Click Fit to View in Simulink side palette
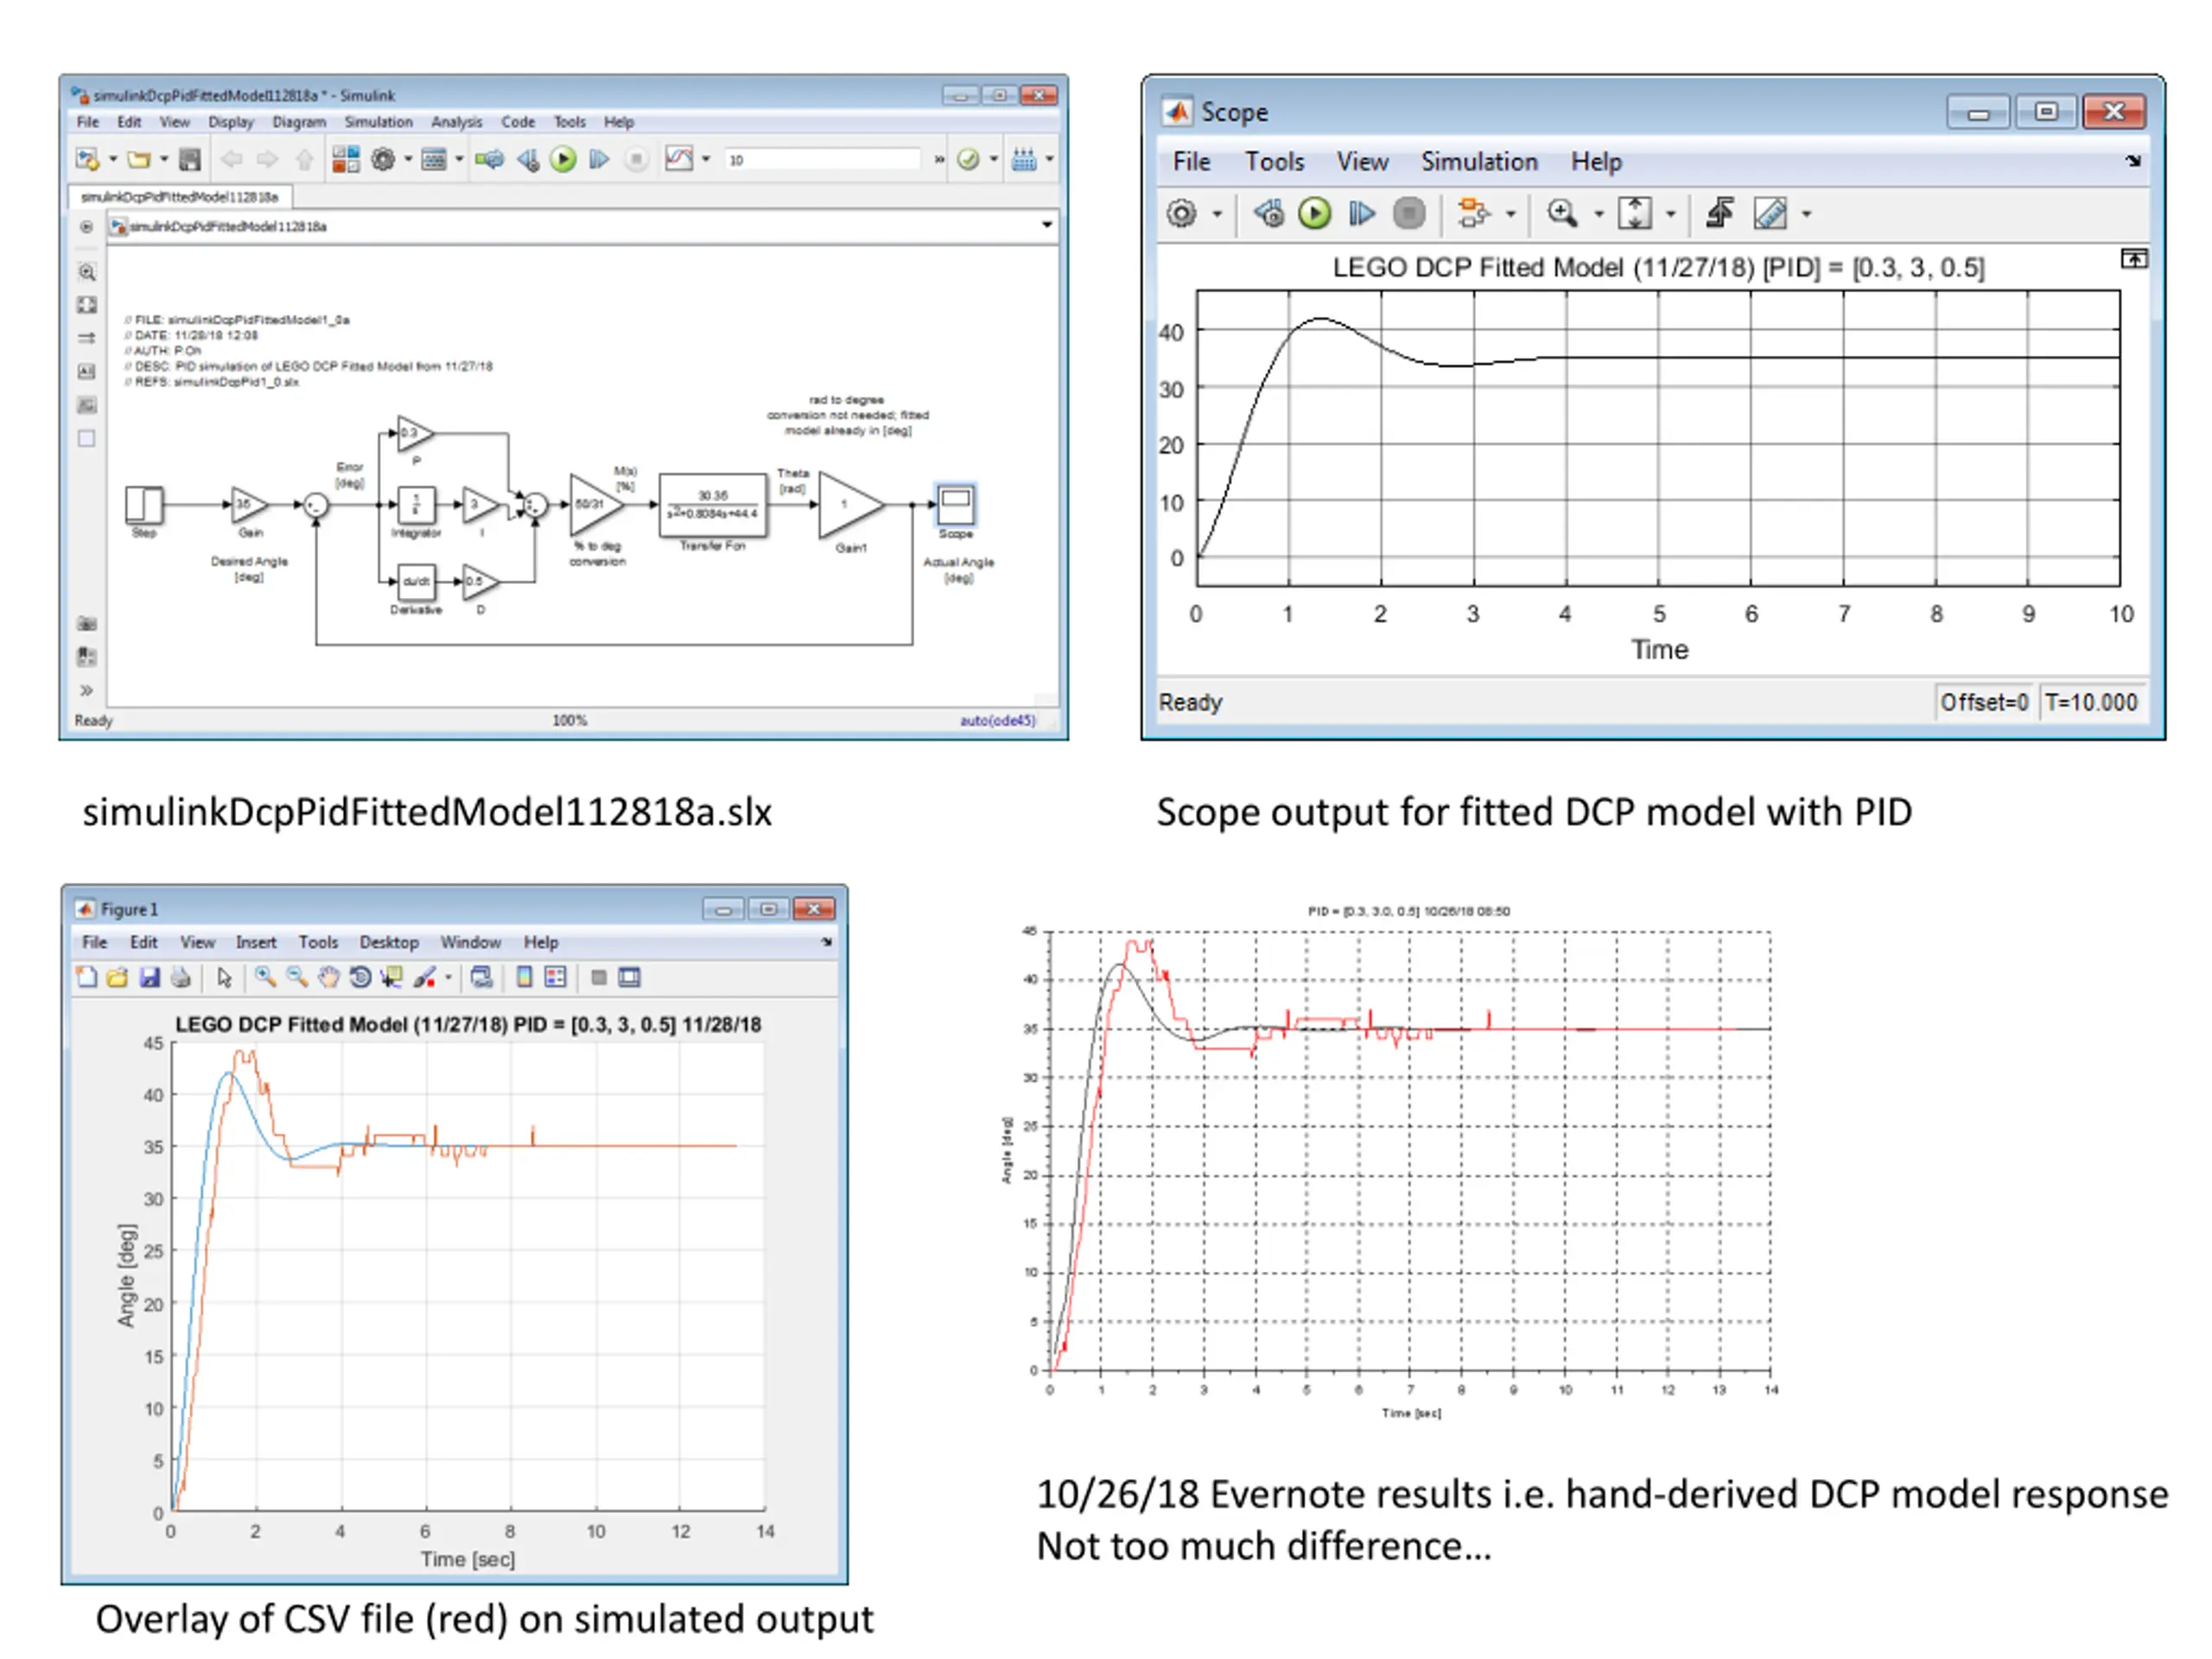 tap(87, 305)
